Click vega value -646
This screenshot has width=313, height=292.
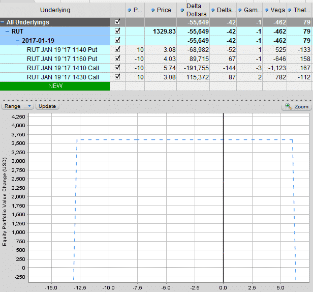tap(279, 59)
